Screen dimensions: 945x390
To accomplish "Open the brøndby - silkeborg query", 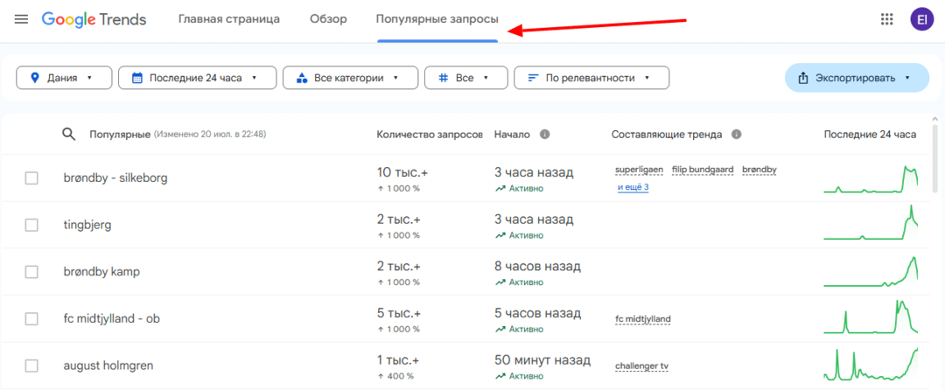I will pos(115,178).
